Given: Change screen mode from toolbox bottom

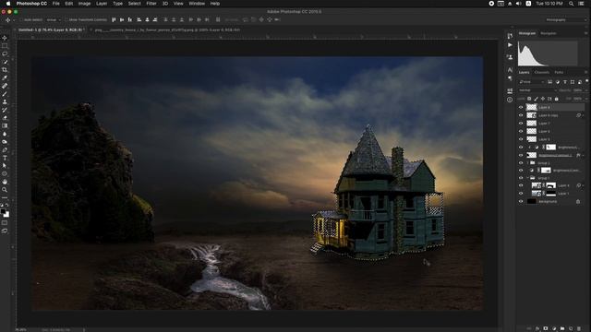Looking at the screenshot, I should pyautogui.click(x=5, y=231).
